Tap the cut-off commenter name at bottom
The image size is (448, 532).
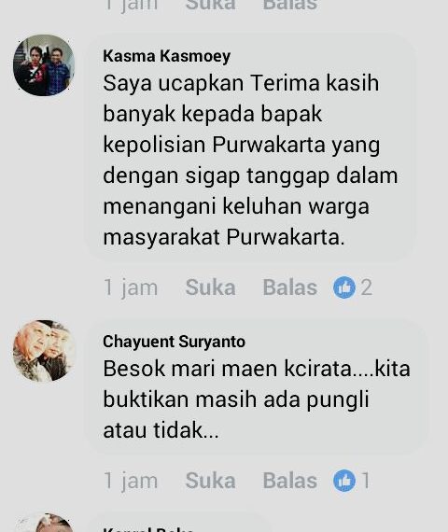(148, 529)
